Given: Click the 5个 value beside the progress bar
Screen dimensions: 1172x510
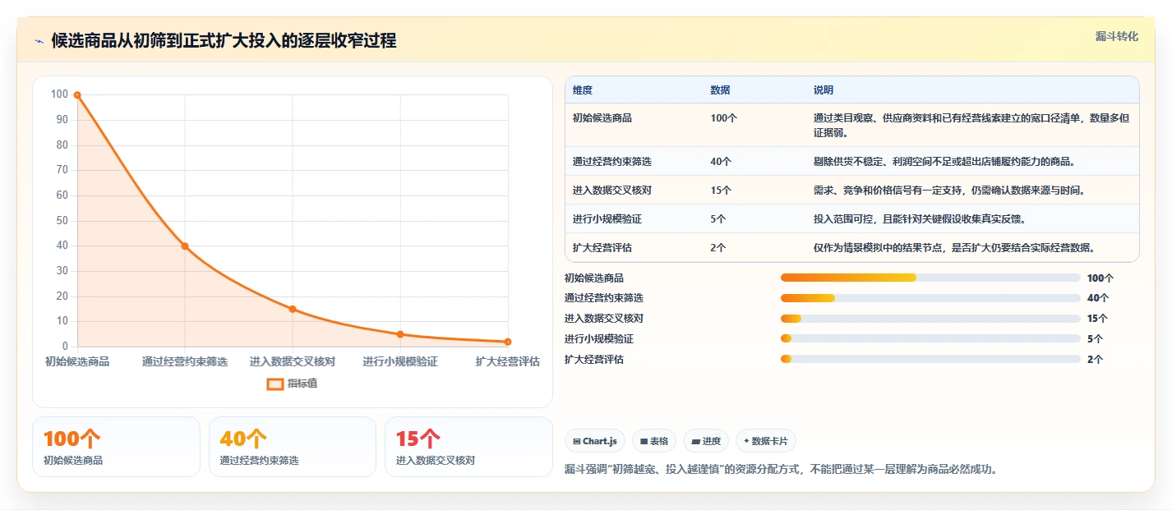Looking at the screenshot, I should (1095, 338).
